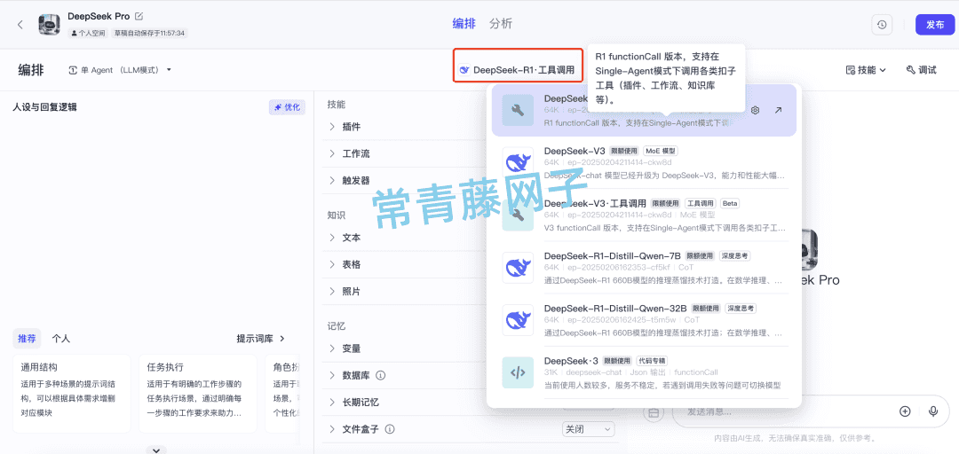959x454 pixels.
Task: Open settings gear for selected R1 model
Action: point(756,110)
